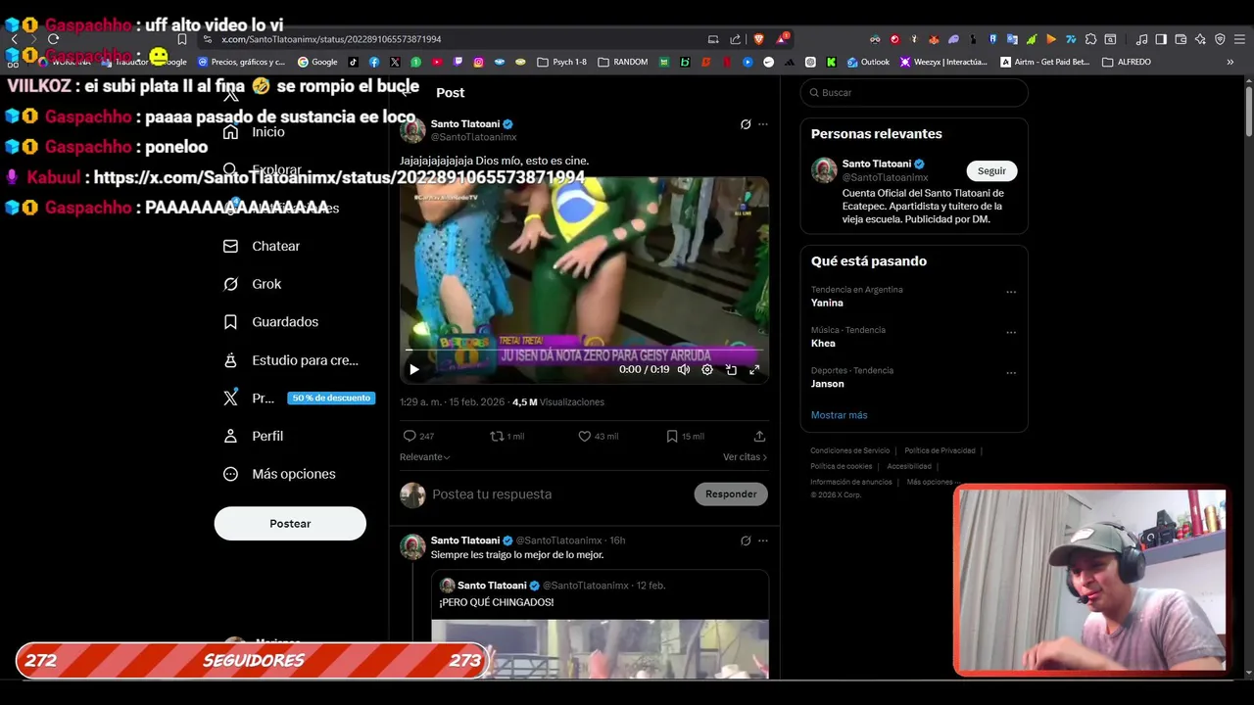Repost the post with 1 mil reposts

(x=506, y=436)
